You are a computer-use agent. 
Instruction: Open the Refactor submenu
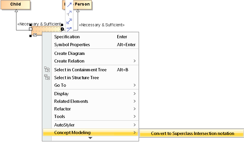click(x=62, y=109)
